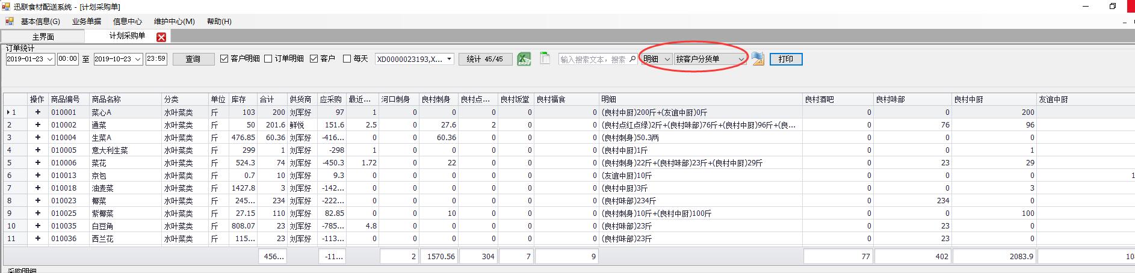This screenshot has height=273, width=1135.
Task: Select the 意大利生菜 product name cell
Action: coord(125,150)
